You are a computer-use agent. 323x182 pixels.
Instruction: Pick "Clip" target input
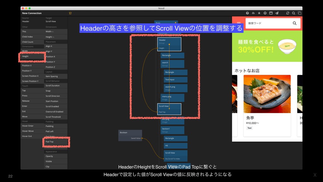tap(56, 167)
